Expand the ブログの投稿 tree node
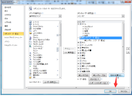Viewport: 132px width, 96px height. 78,63
